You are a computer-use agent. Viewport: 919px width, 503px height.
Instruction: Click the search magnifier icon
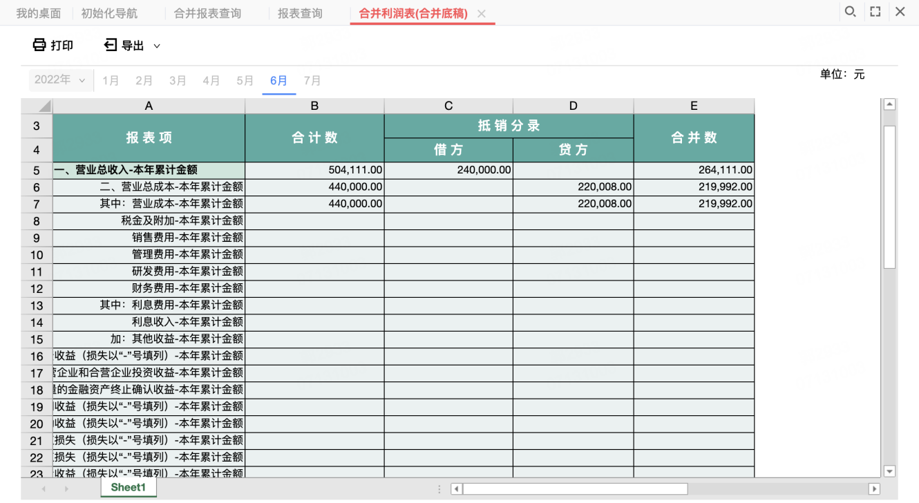tap(851, 12)
